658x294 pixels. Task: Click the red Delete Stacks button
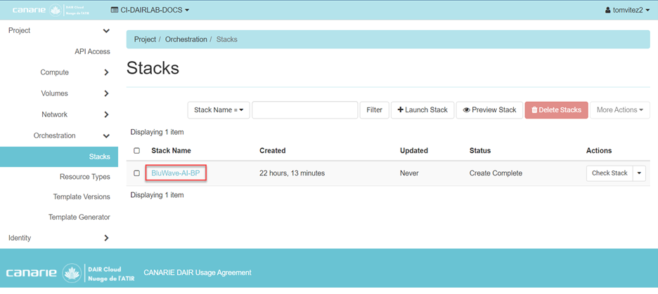pyautogui.click(x=556, y=110)
